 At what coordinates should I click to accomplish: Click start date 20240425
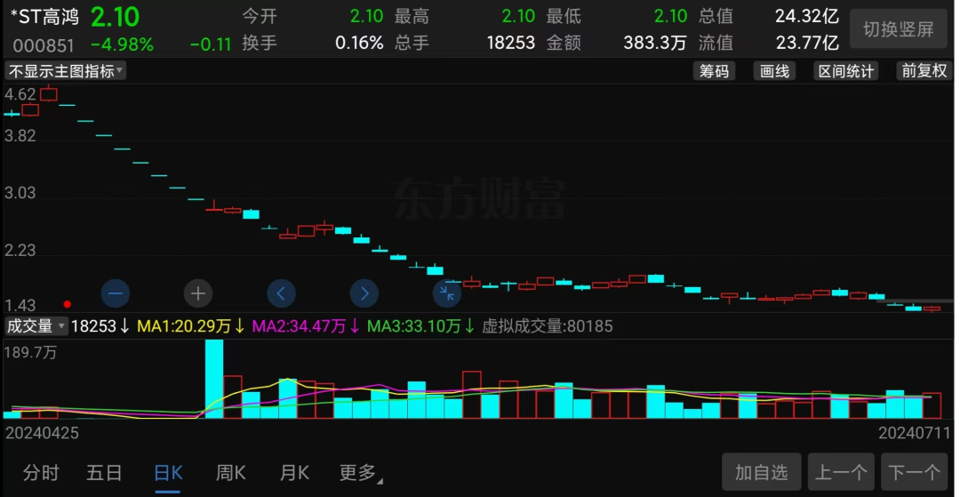[x=43, y=433]
